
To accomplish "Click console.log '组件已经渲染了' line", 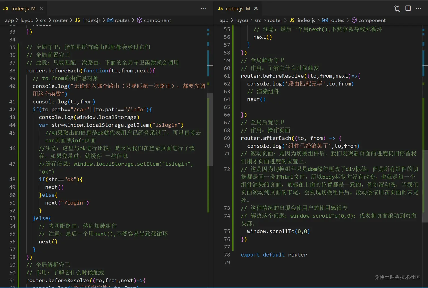I will click(x=303, y=146).
